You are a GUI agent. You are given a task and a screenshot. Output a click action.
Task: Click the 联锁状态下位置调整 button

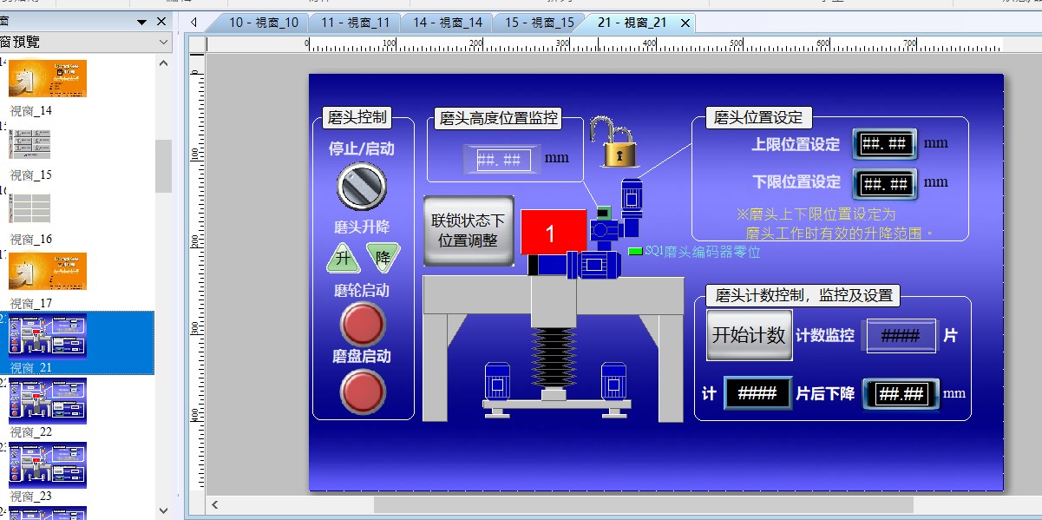[469, 230]
